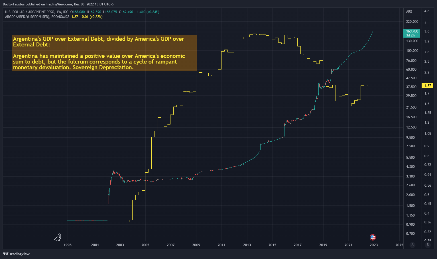Click the 1.35 label on the ratio scale
This screenshot has width=437, height=259.
click(x=428, y=113)
